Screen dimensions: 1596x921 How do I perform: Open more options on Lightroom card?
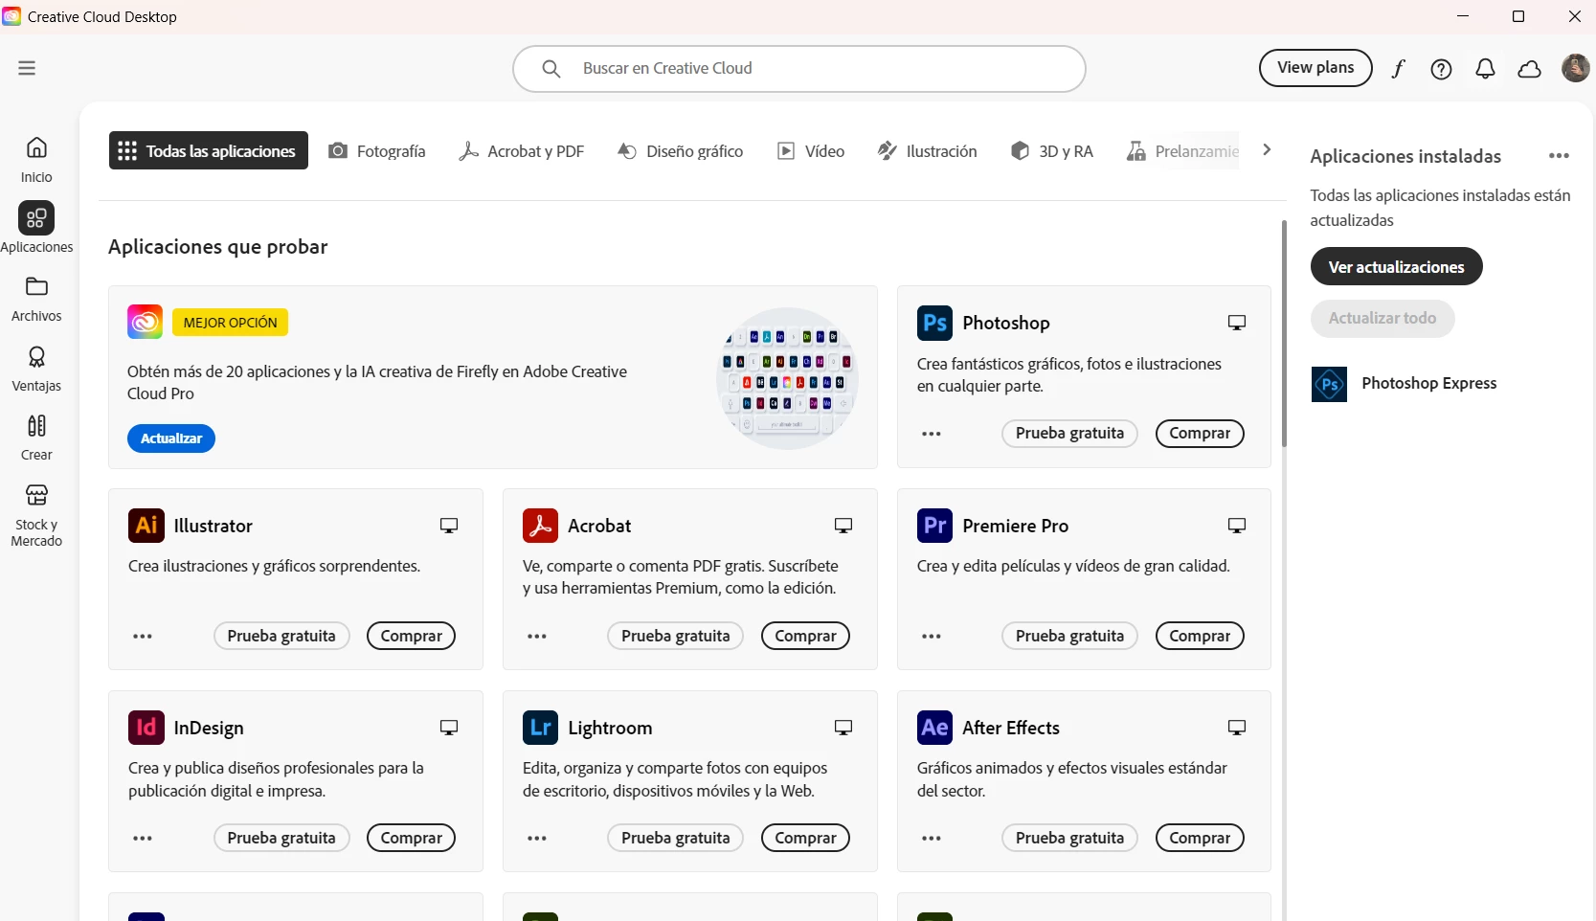[x=537, y=839]
